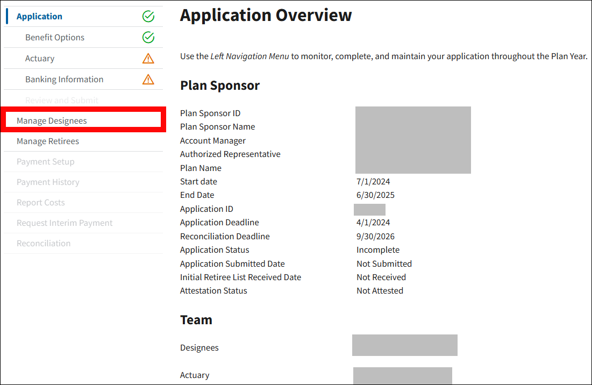The height and width of the screenshot is (385, 592).
Task: Navigate to Manage Retirees
Action: 48,141
